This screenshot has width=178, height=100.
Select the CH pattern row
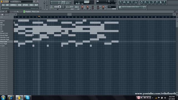point(6,29)
